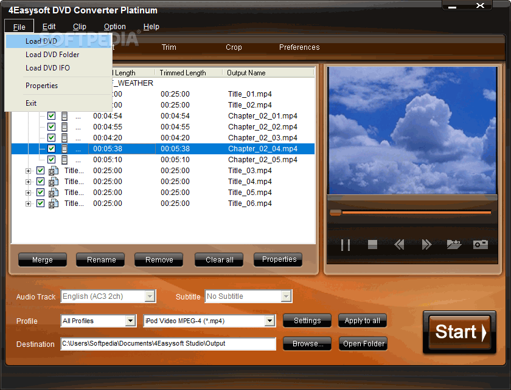Click Properties button below the file list
Screen dimensions: 511x390
[278, 259]
